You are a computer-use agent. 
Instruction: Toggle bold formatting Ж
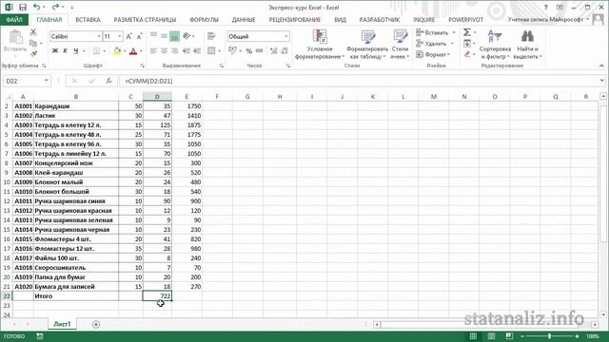click(x=55, y=50)
